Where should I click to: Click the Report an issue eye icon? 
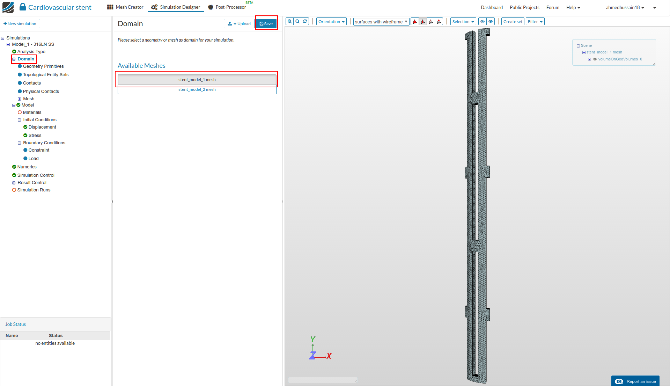pos(619,381)
